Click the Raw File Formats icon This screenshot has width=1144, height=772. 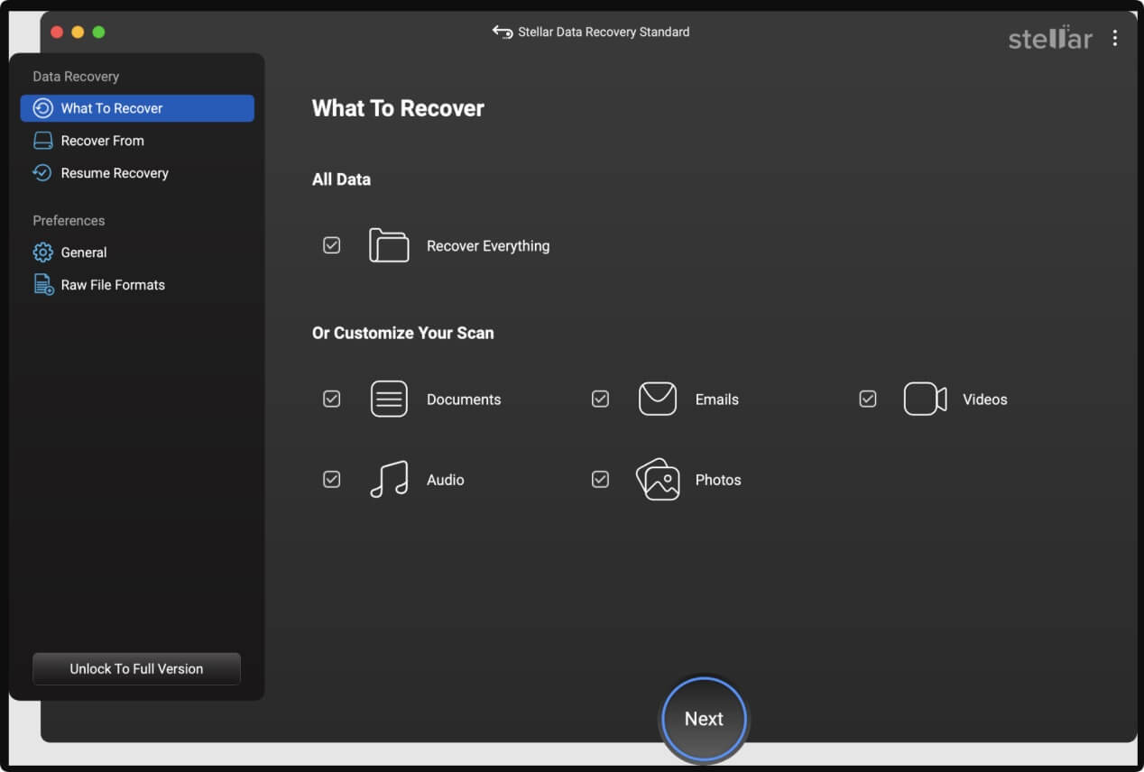pos(43,285)
